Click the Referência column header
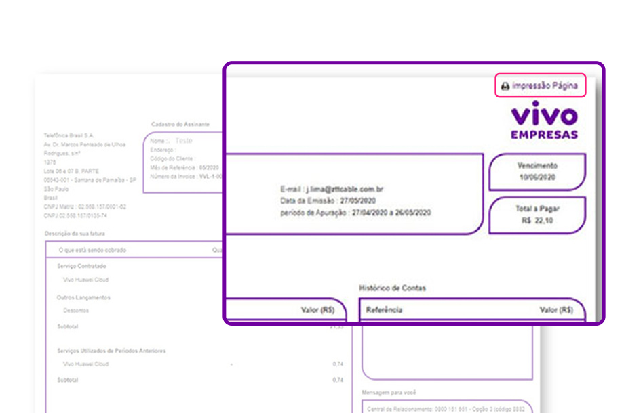The image size is (624, 413). tap(384, 310)
